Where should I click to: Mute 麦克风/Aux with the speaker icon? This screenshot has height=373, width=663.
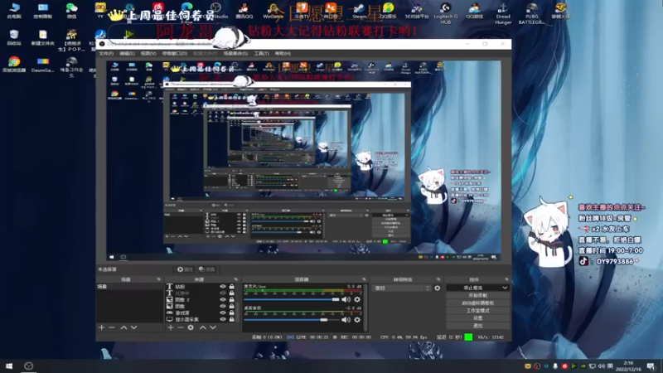point(346,299)
